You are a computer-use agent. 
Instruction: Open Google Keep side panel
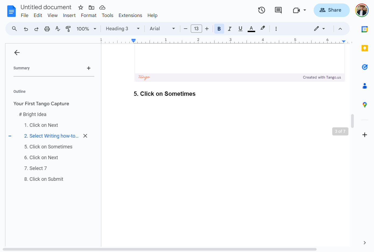[x=365, y=48]
